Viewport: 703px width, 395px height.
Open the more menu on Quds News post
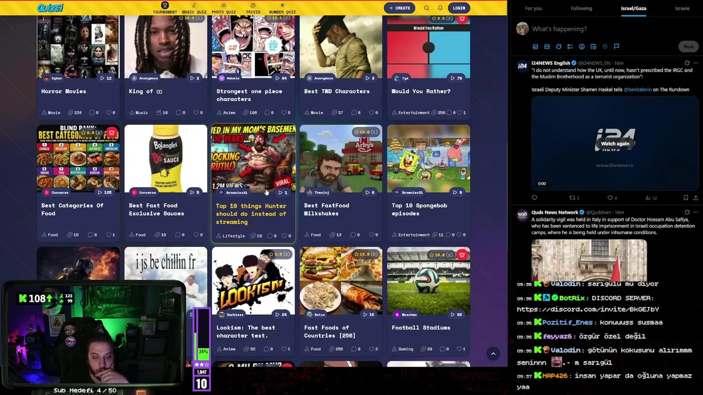pyautogui.click(x=696, y=212)
